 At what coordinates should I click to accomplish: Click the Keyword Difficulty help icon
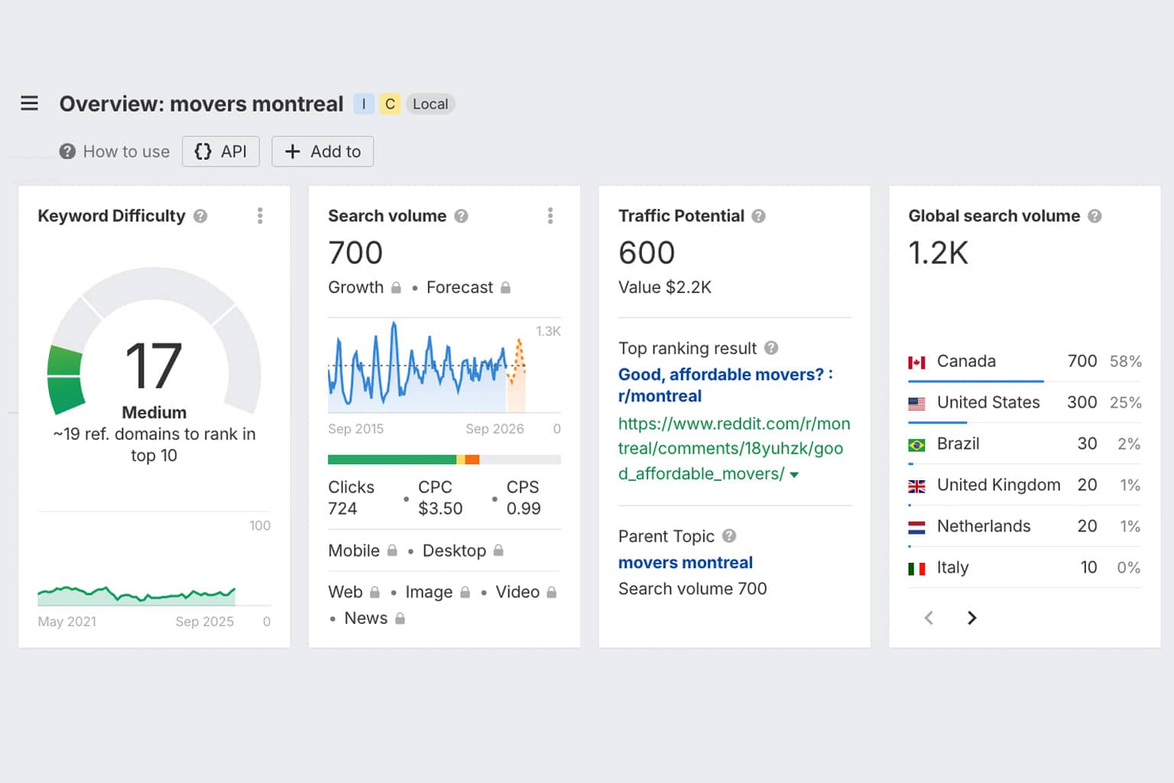200,216
